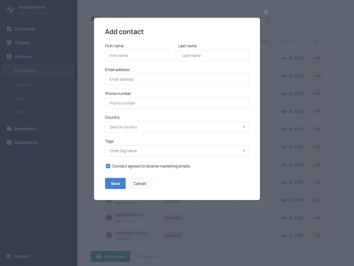Close the Add contact dialog
This screenshot has height=266, width=354.
click(265, 12)
